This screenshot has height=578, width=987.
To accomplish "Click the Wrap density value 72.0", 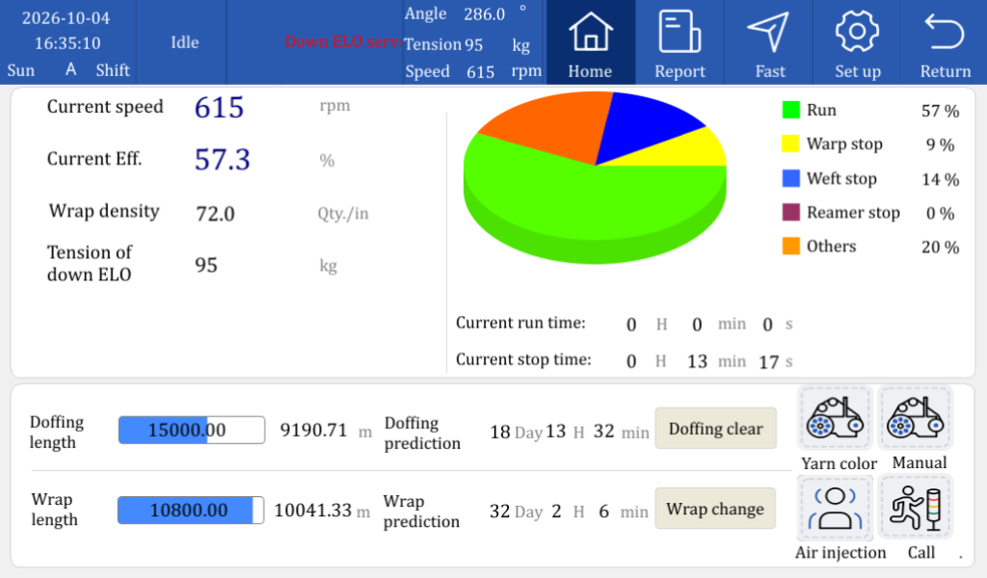I will coord(215,214).
